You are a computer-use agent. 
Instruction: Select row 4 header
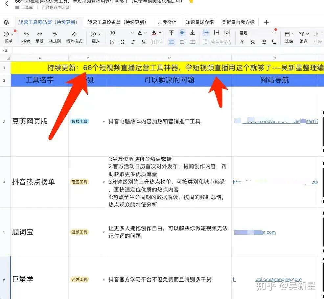click(4, 182)
